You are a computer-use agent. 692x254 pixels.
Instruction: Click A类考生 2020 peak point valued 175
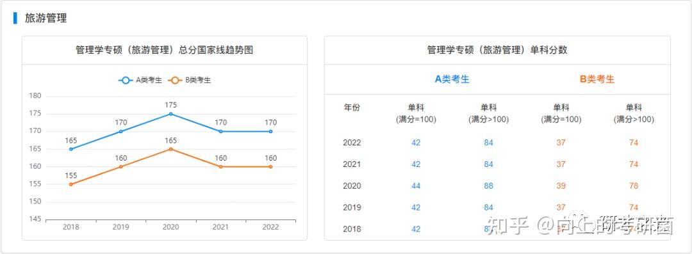tap(171, 114)
